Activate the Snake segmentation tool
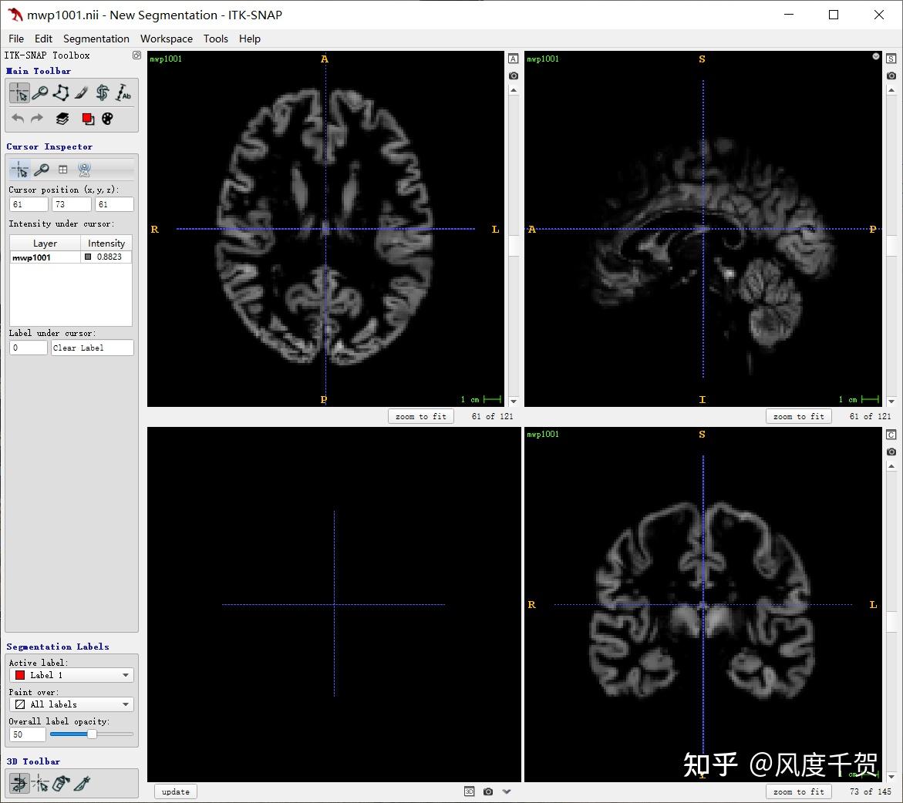903x803 pixels. click(x=103, y=92)
